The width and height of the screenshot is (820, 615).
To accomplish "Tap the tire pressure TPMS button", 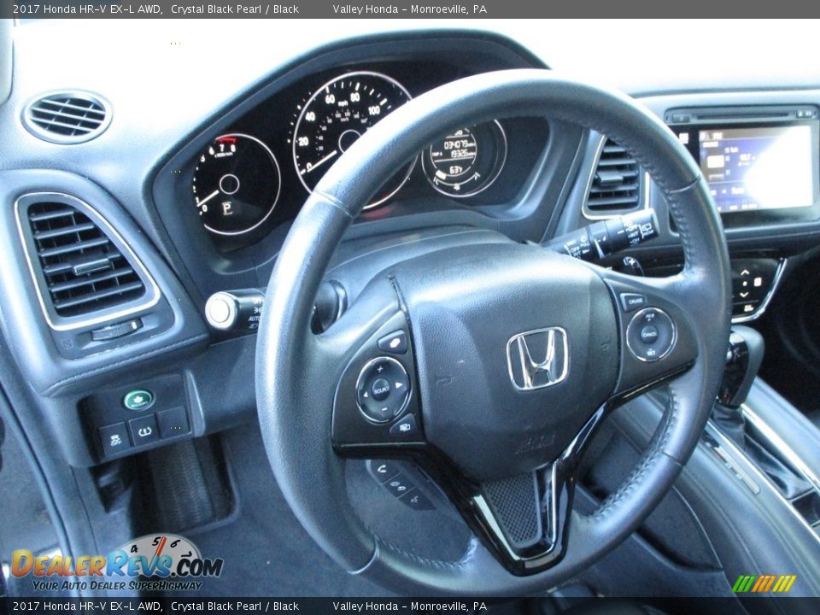I will pyautogui.click(x=144, y=430).
